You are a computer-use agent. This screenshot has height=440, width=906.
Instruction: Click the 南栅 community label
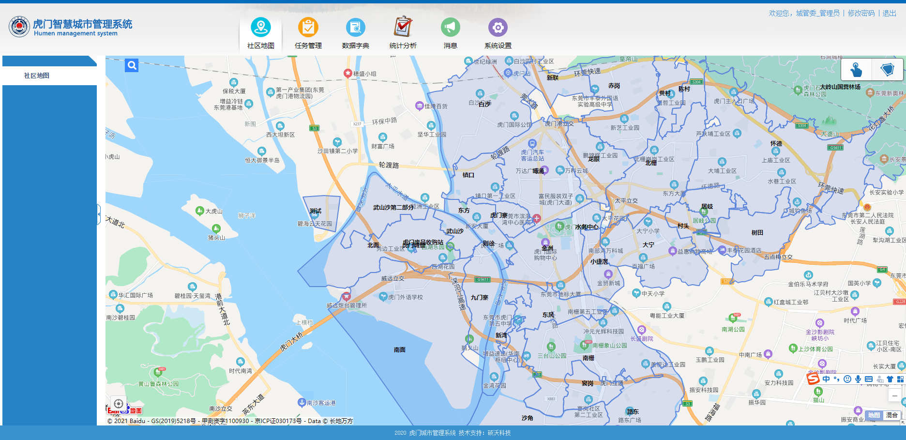point(589,358)
